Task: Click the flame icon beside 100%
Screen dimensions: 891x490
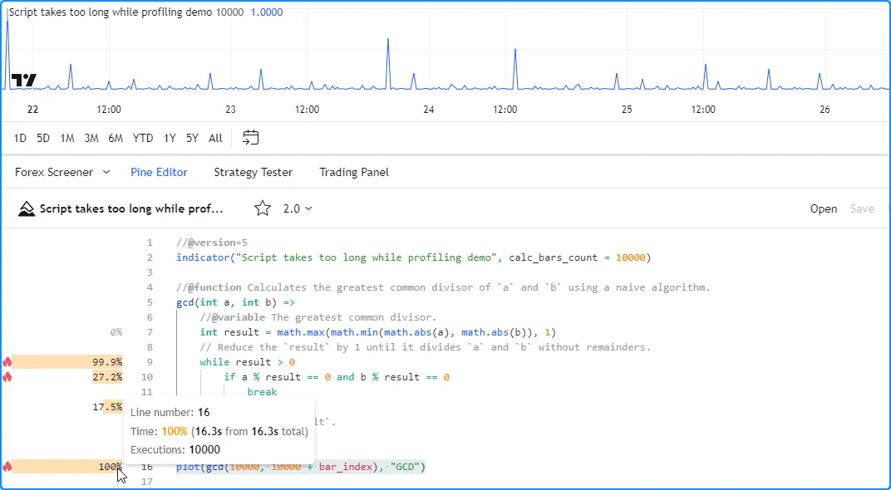Action: click(7, 467)
